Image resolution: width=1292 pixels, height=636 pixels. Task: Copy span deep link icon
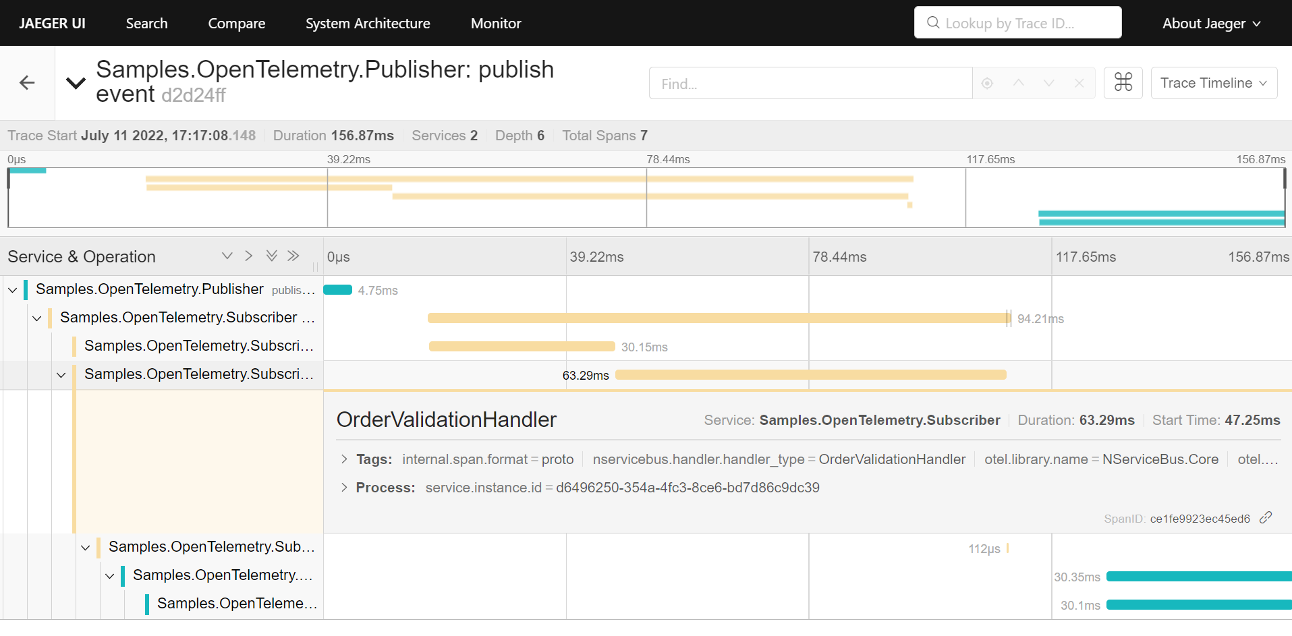1266,517
